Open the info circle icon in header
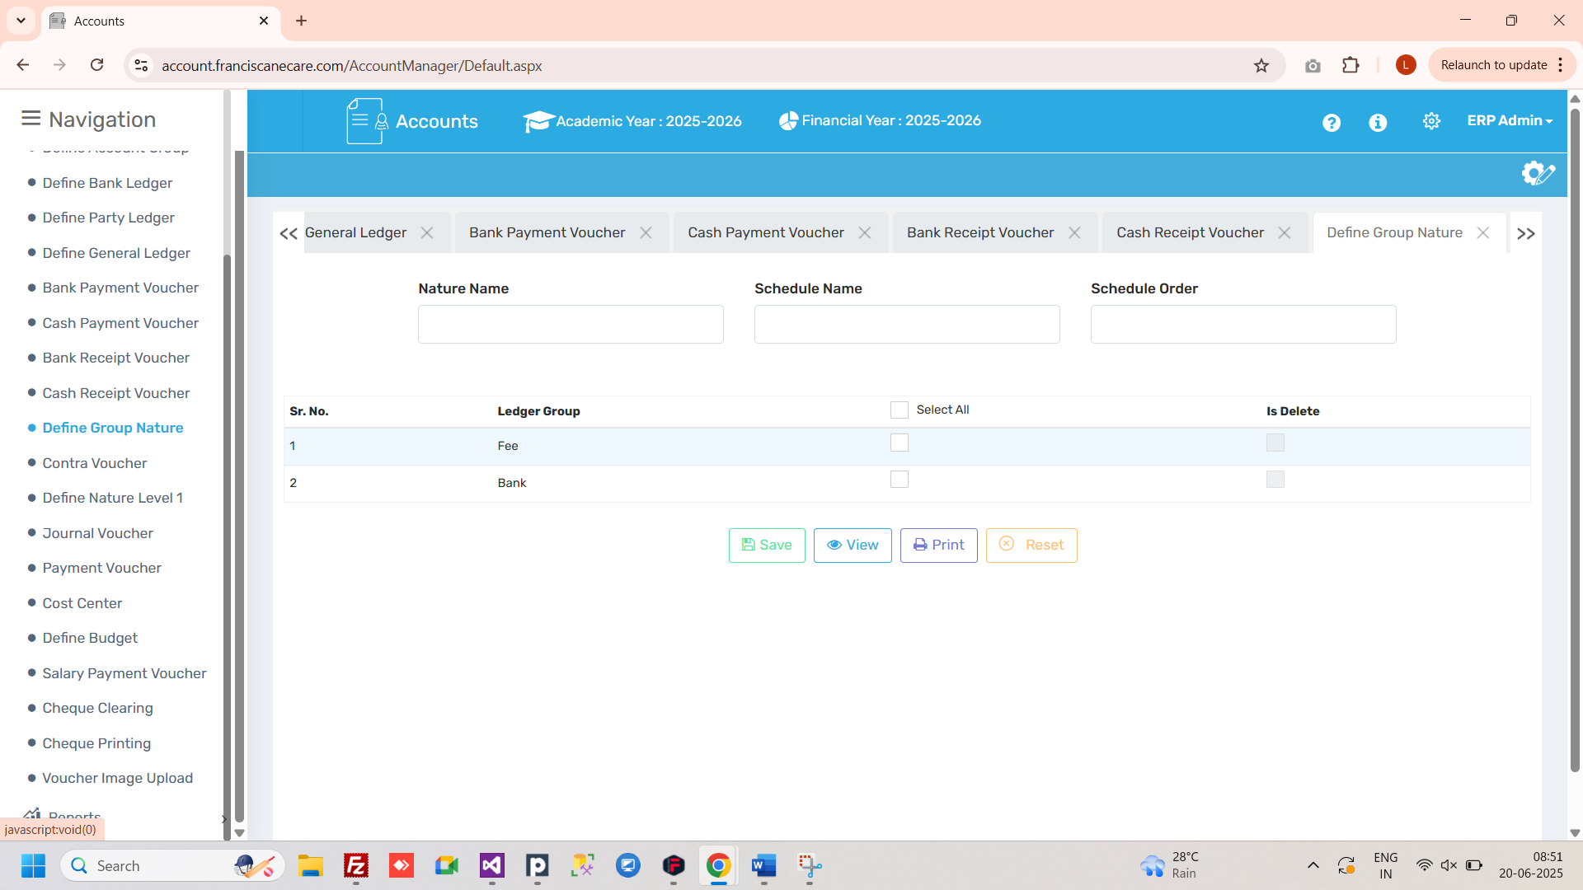 coord(1377,122)
